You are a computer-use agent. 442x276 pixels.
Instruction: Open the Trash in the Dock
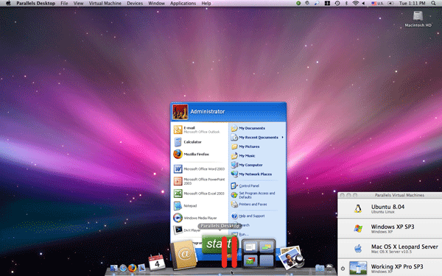pyautogui.click(x=329, y=267)
